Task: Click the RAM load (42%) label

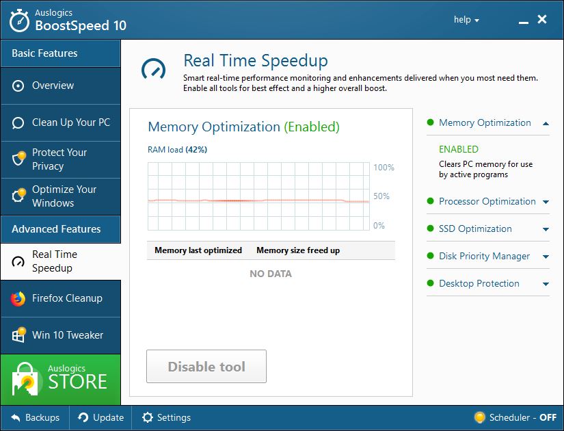Action: (x=177, y=149)
